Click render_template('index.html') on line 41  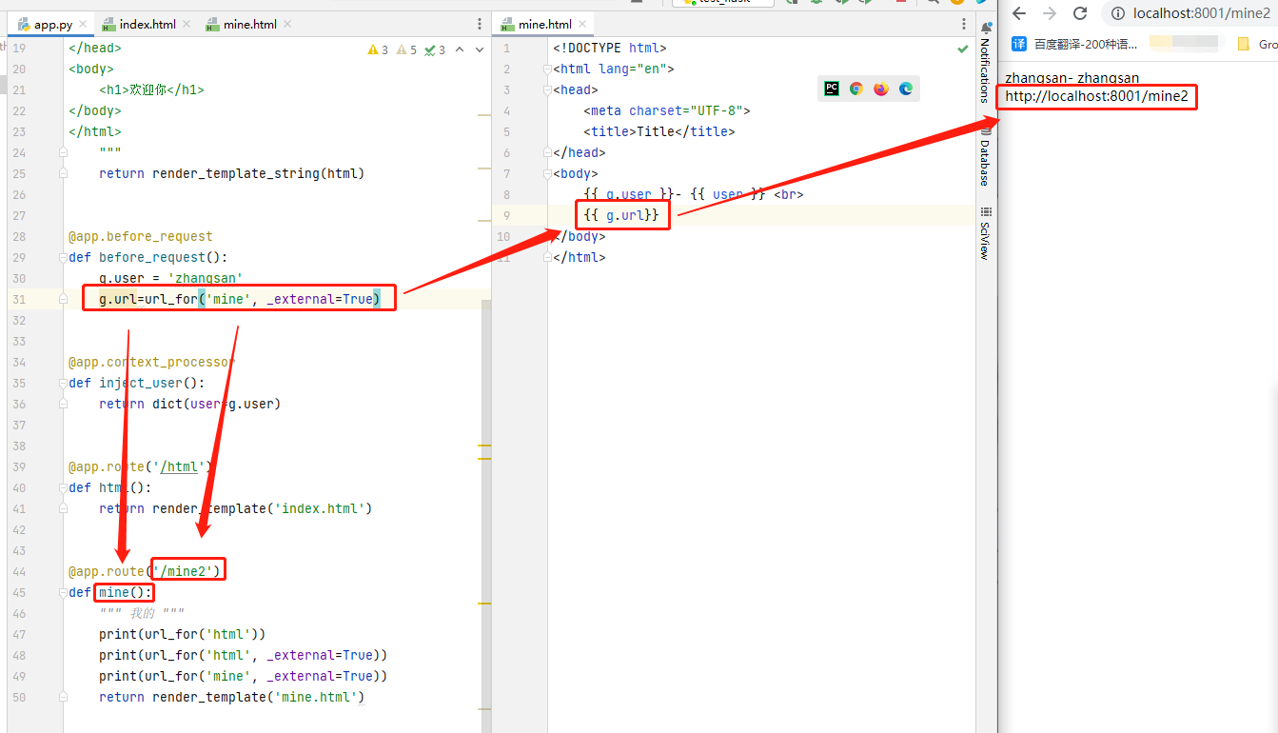point(262,508)
